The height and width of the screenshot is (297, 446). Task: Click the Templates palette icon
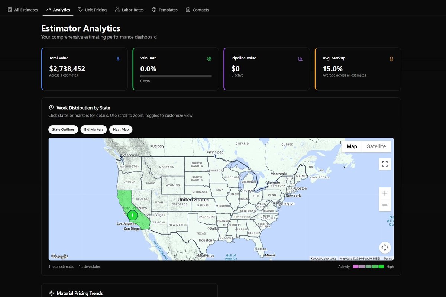pyautogui.click(x=154, y=10)
